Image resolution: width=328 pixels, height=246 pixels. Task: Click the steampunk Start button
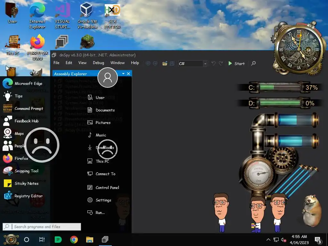tap(11, 240)
